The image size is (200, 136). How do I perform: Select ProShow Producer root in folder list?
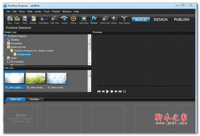pyautogui.click(x=17, y=36)
